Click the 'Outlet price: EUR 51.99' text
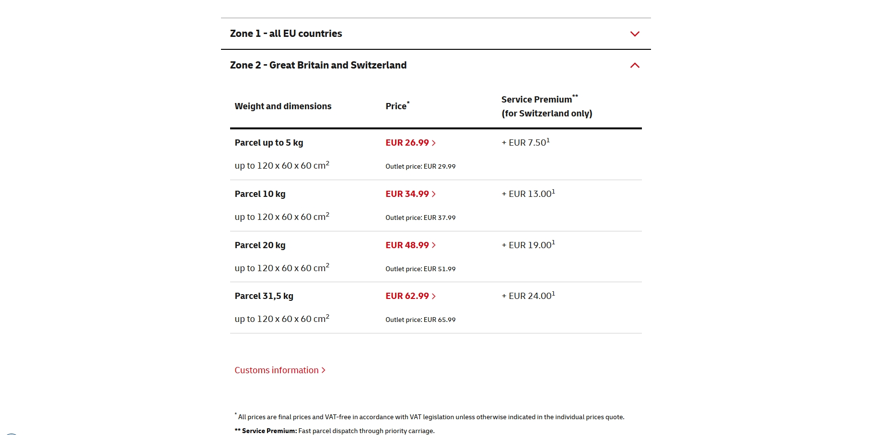The image size is (872, 435). [x=420, y=269]
